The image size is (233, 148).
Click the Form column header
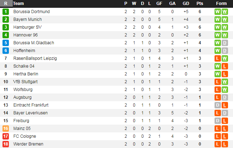[x=221, y=4]
